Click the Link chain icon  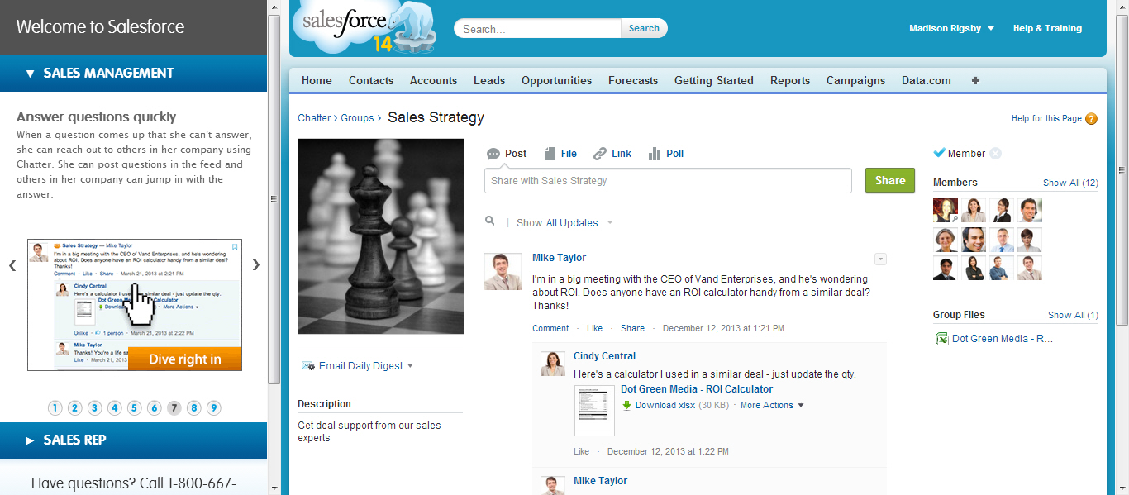tap(600, 154)
